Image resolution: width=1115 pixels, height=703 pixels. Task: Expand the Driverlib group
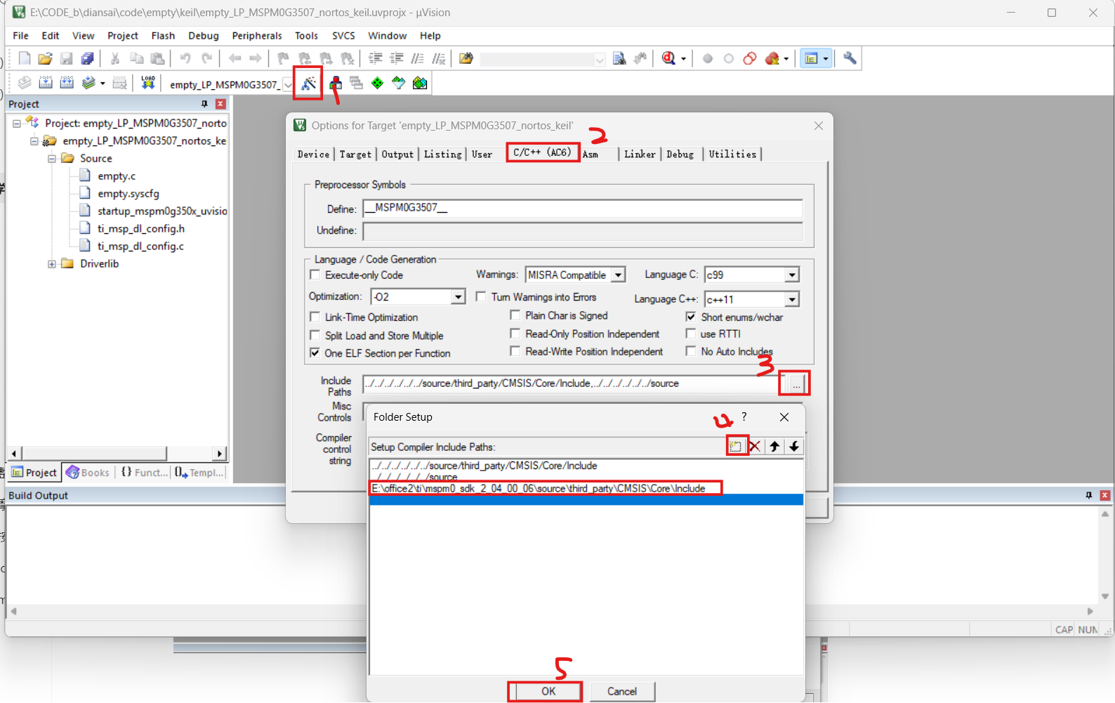[x=52, y=264]
